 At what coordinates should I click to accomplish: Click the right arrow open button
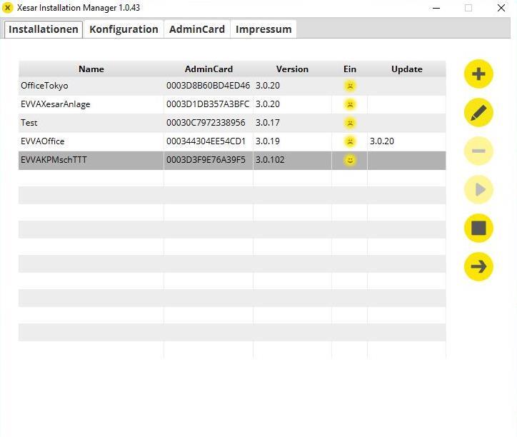pyautogui.click(x=478, y=266)
